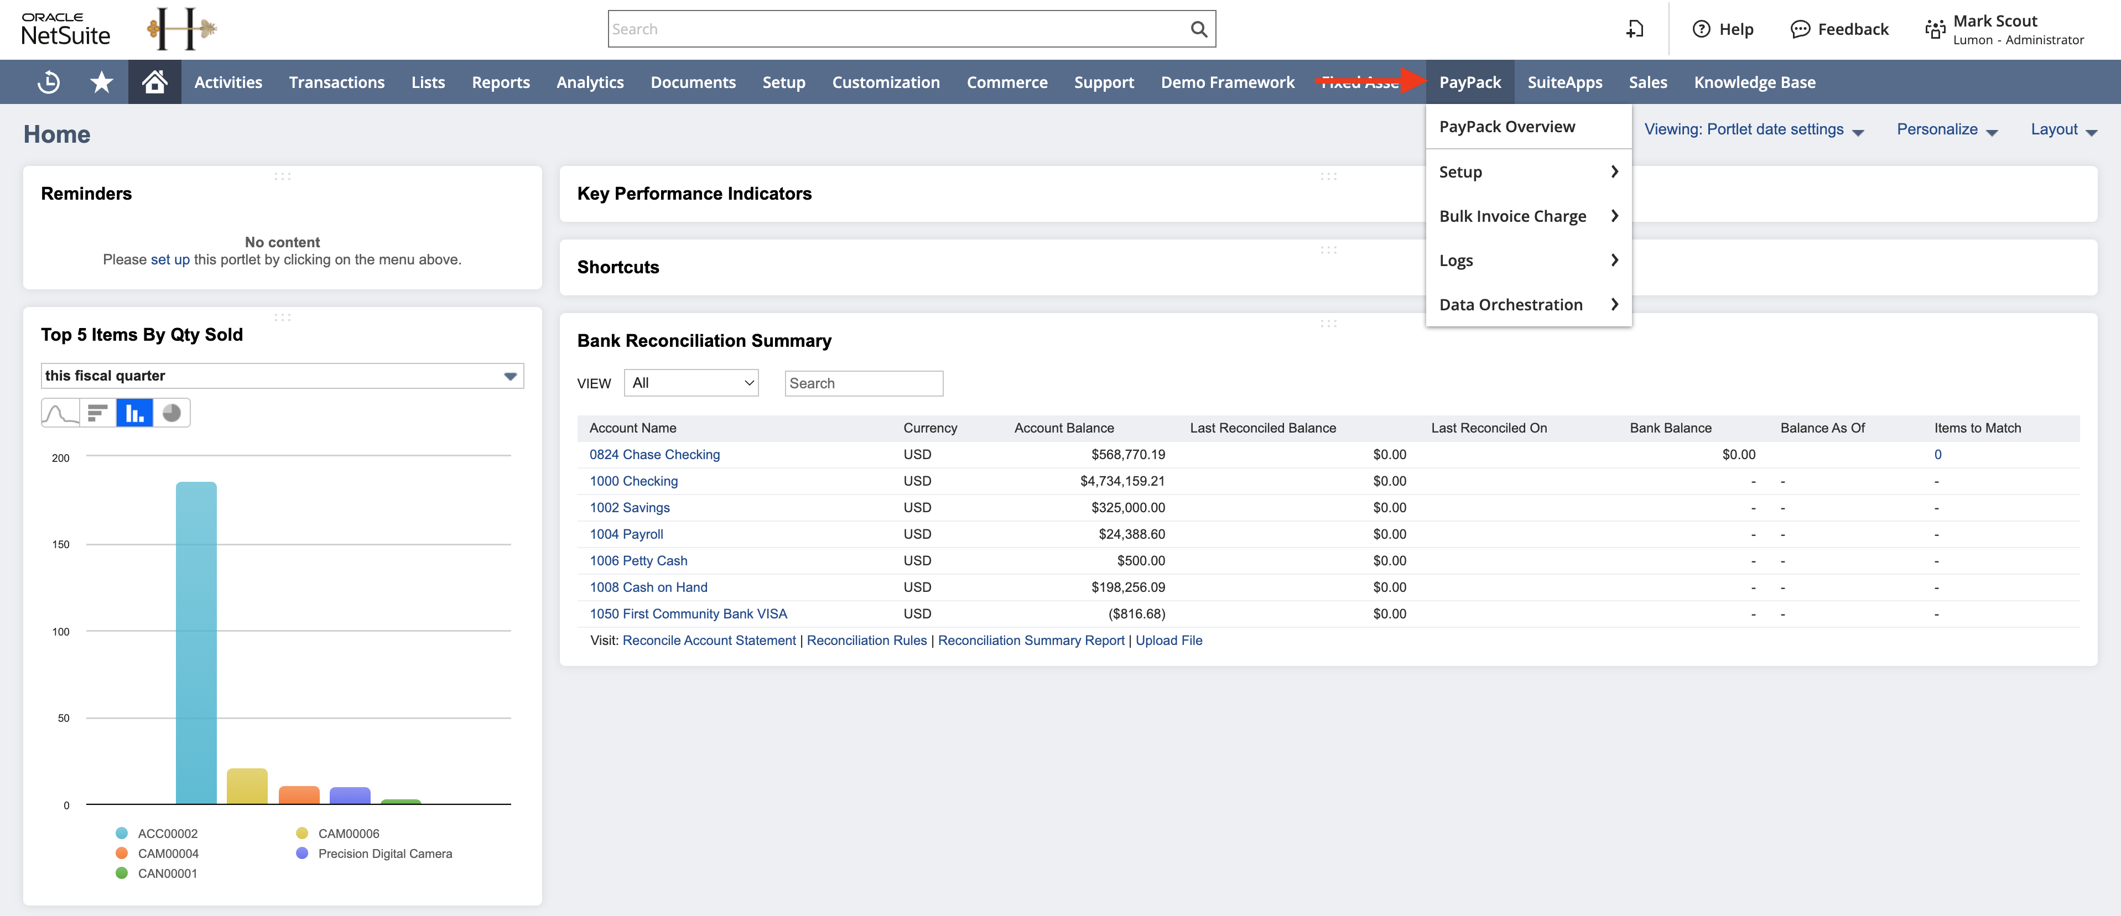Click the Create New page icon
This screenshot has height=916, width=2121.
(x=1635, y=30)
